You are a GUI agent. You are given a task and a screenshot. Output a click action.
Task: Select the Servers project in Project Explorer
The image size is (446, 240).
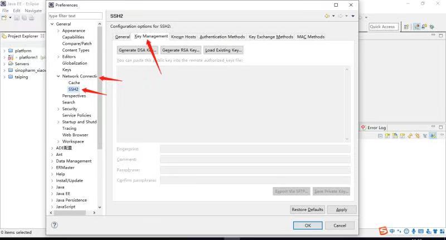coord(22,63)
